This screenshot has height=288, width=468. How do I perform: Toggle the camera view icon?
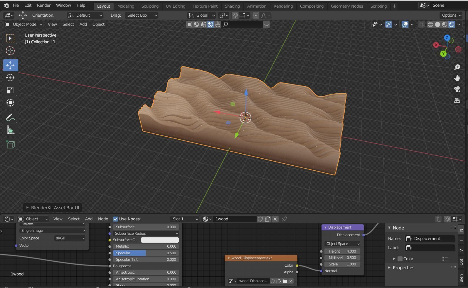click(x=457, y=89)
